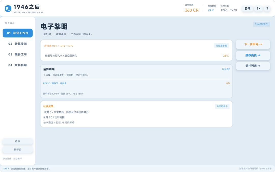Open 委托列表 shortcut

tap(253, 66)
